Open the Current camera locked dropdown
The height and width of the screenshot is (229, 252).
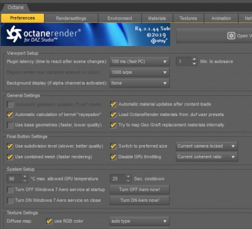[207, 146]
